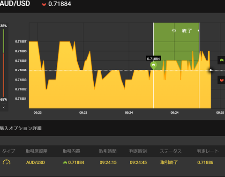Click the 0.71884 trade content cell

tap(74, 162)
